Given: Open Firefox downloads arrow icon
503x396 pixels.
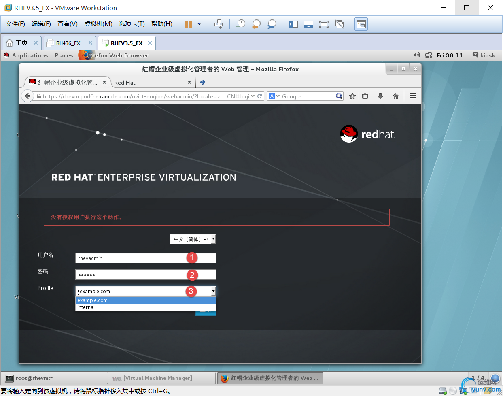Looking at the screenshot, I should 380,96.
